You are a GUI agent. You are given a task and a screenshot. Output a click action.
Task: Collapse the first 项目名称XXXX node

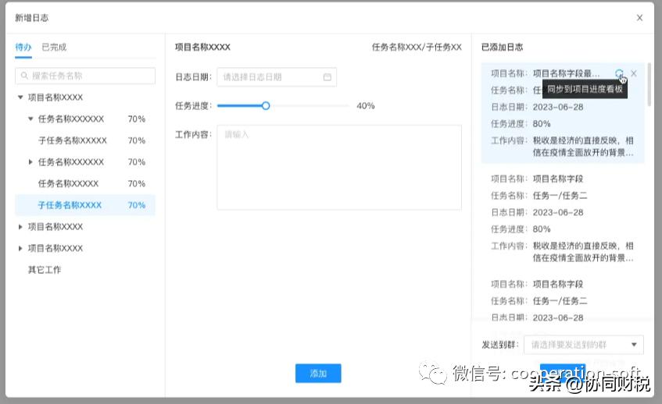coord(20,97)
